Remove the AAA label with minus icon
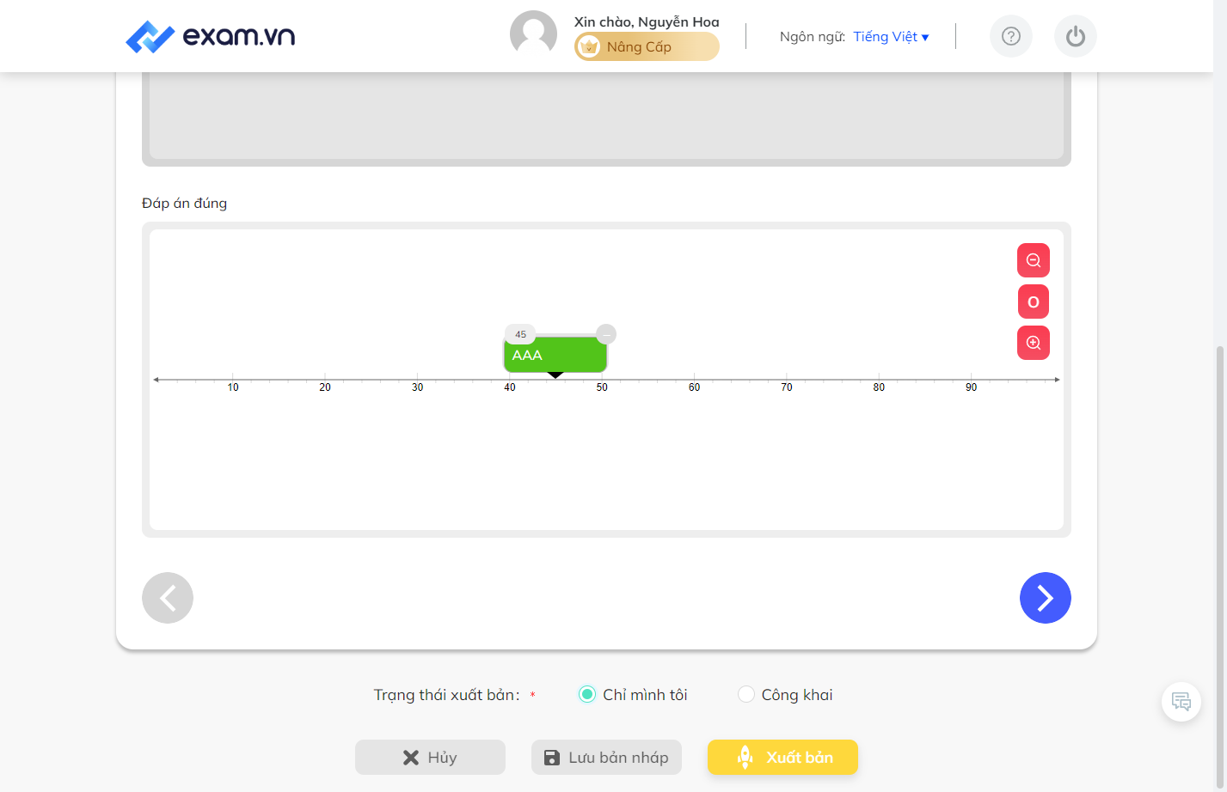Screen dimensions: 1227x792 pyautogui.click(x=606, y=334)
